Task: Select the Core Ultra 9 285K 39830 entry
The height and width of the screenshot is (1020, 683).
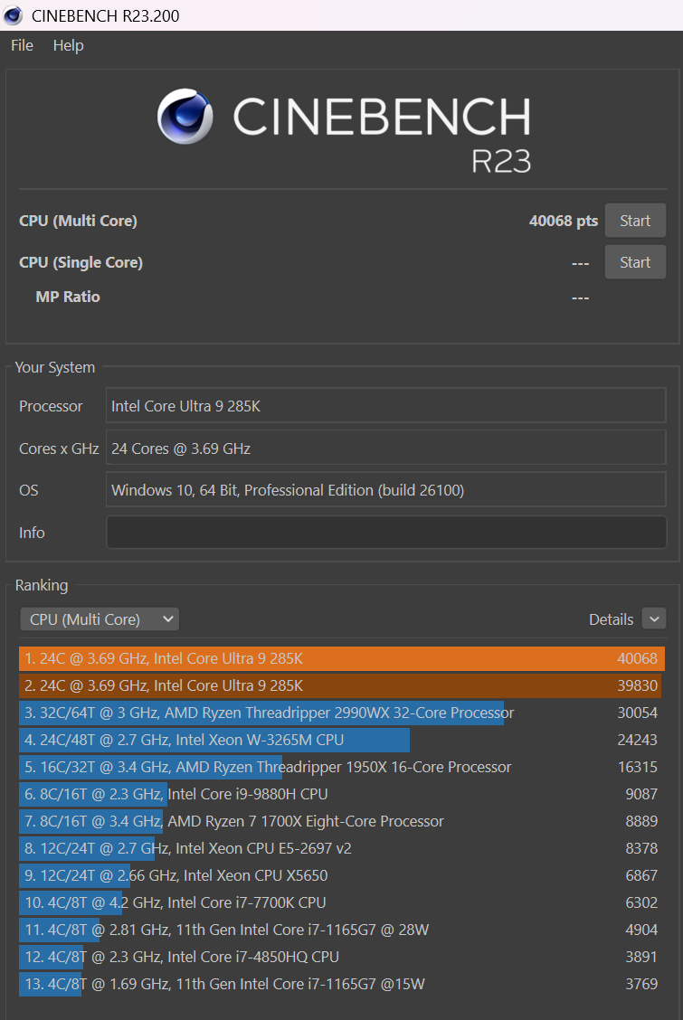Action: 341,685
